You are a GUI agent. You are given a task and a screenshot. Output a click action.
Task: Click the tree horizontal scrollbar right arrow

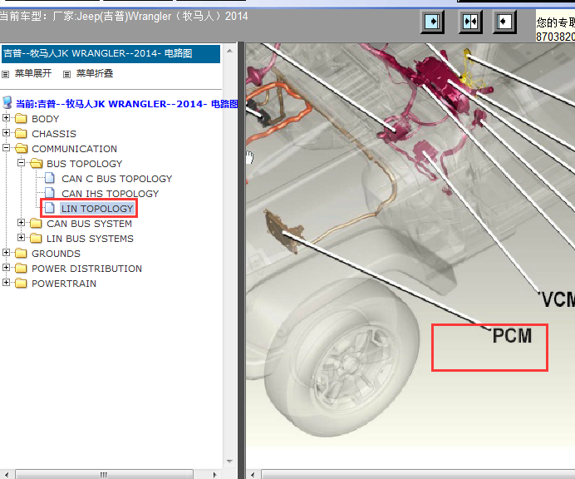[x=215, y=474]
